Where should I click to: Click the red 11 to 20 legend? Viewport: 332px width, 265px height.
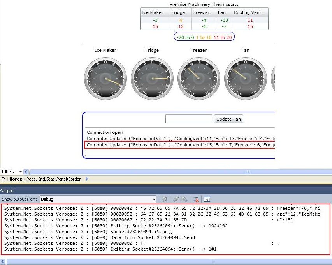coord(223,37)
